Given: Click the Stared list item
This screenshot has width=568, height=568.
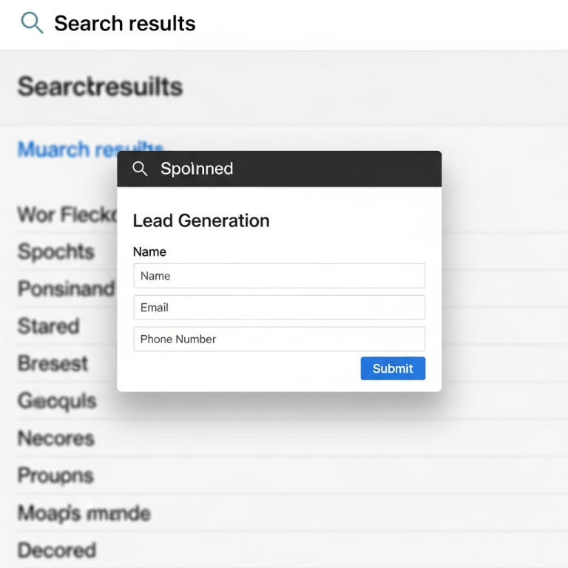Looking at the screenshot, I should click(x=48, y=326).
